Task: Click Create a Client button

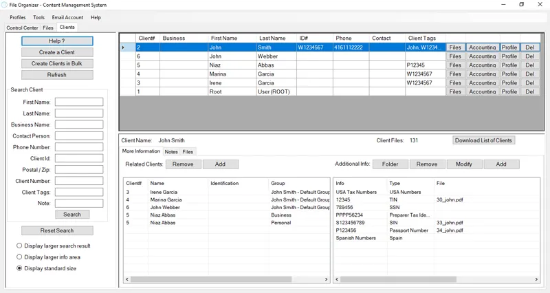Action: (x=57, y=52)
